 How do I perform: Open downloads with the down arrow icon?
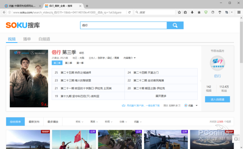pyautogui.click(x=192, y=12)
